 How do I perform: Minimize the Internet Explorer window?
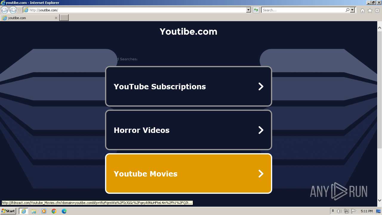tap(369, 2)
